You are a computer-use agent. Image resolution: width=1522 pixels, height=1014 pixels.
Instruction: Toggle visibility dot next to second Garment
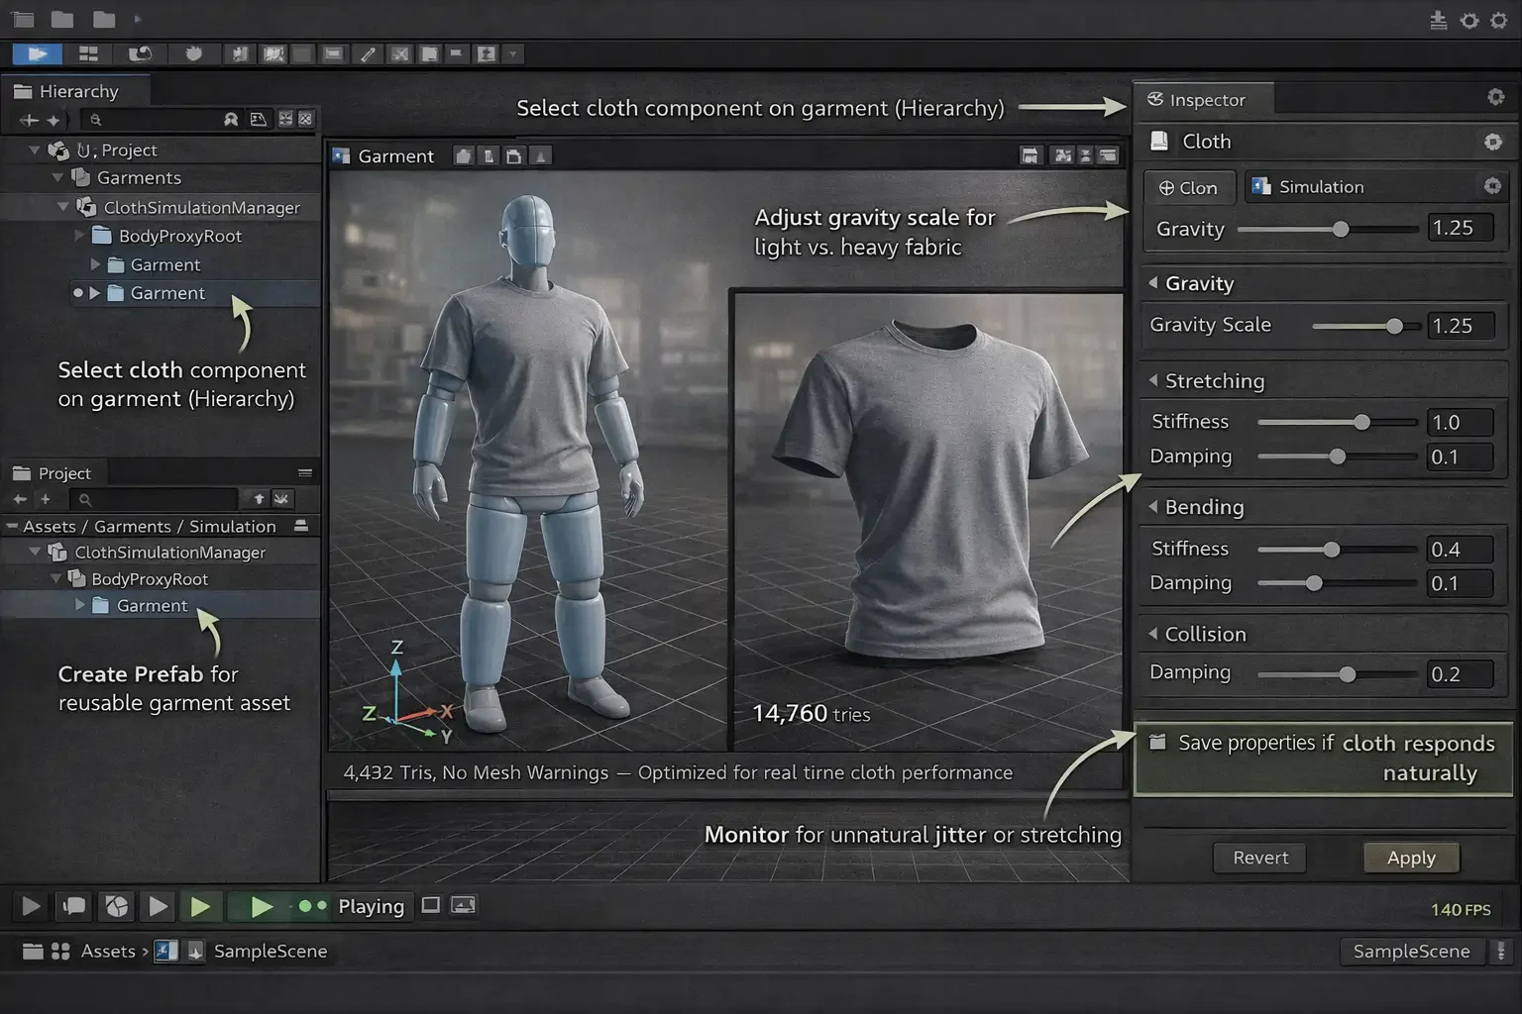tap(78, 293)
